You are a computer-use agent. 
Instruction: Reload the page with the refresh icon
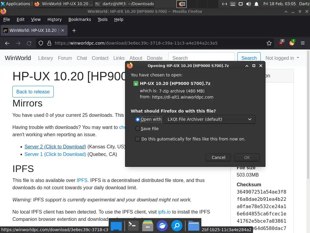[x=29, y=43]
